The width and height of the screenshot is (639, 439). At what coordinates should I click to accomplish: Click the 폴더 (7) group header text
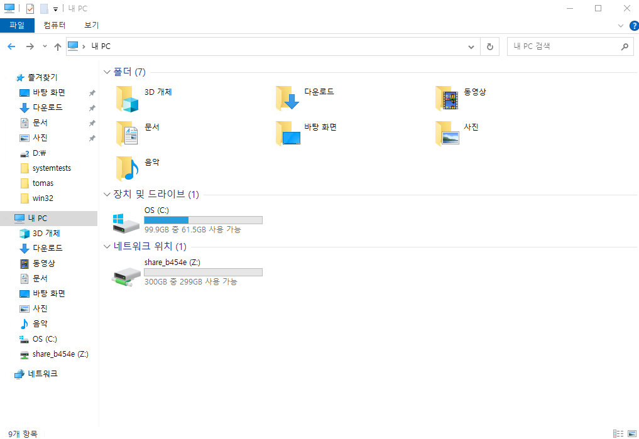click(x=129, y=72)
